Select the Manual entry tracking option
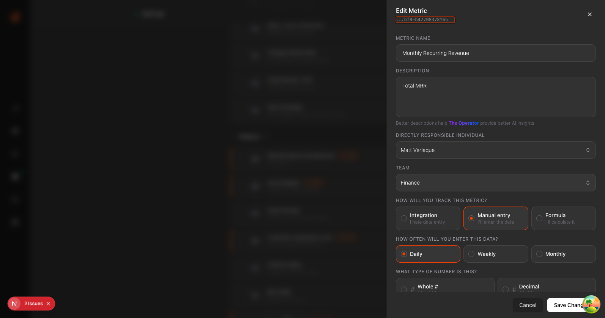605x318 pixels. coord(495,218)
